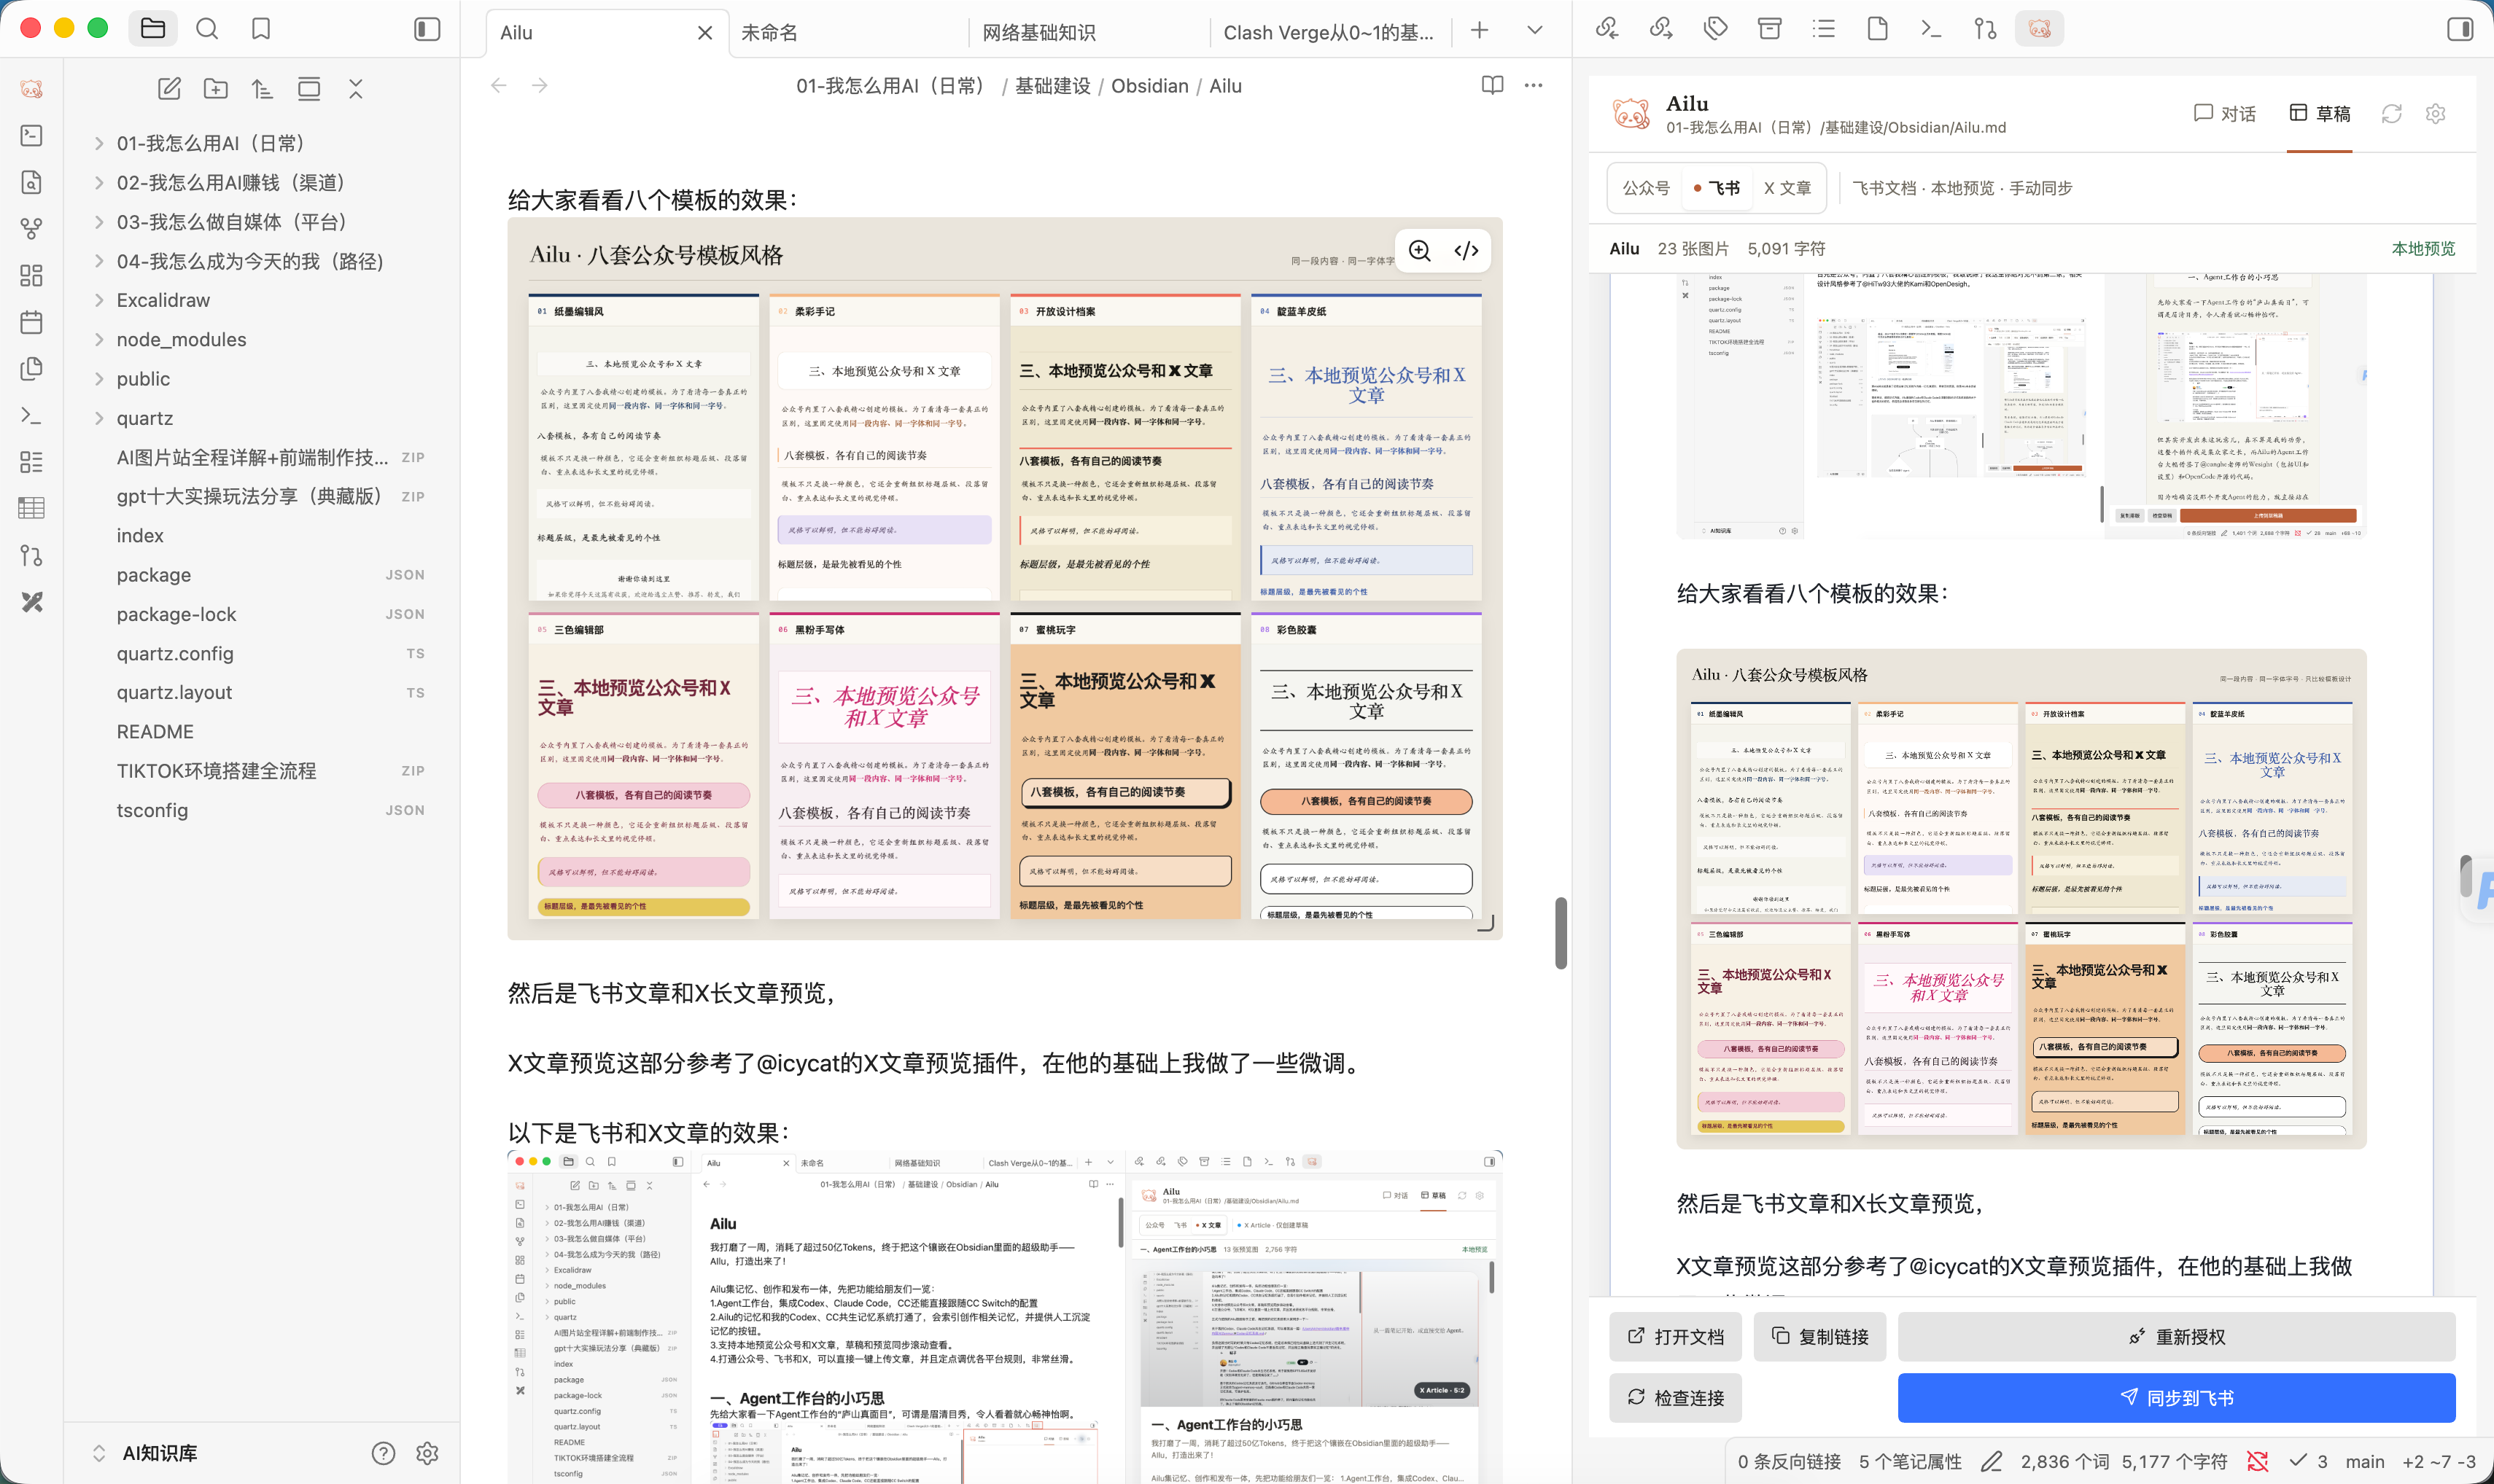Screen dimensions: 2494x1484
Task: Refresh the Ailu draft panel
Action: tap(2392, 114)
